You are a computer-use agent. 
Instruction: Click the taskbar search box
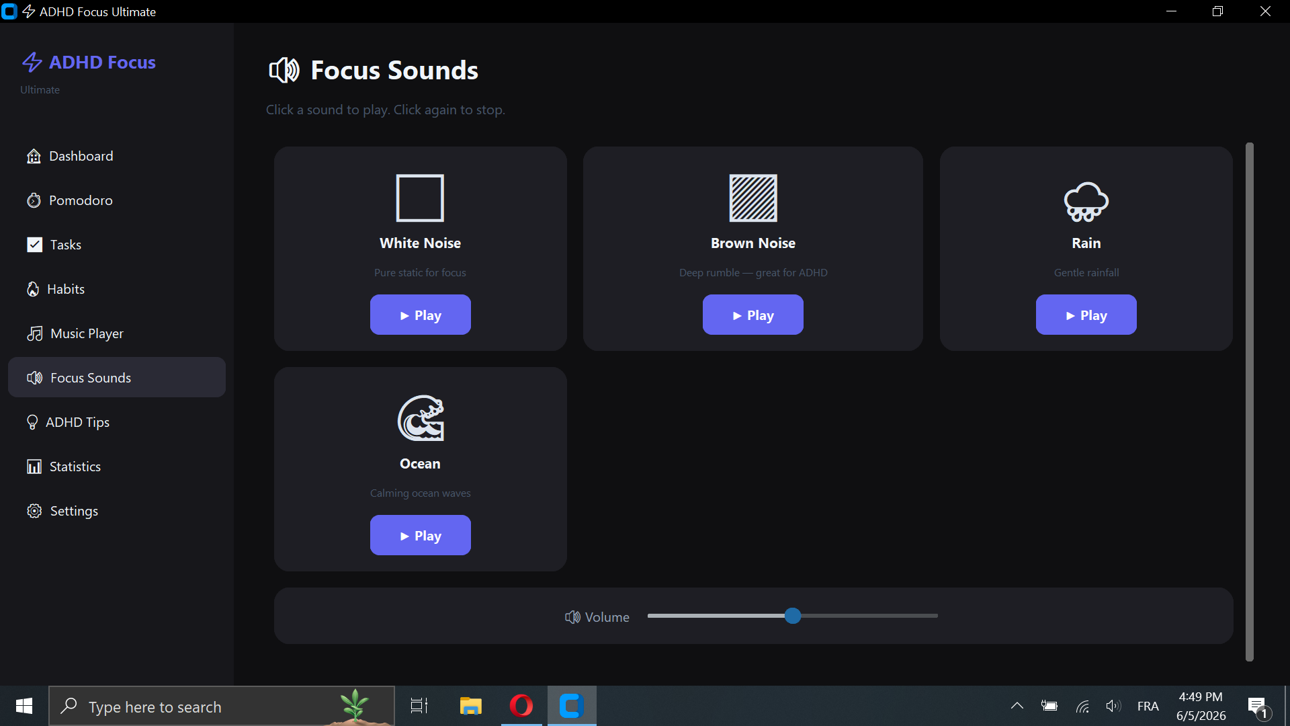[x=222, y=706]
